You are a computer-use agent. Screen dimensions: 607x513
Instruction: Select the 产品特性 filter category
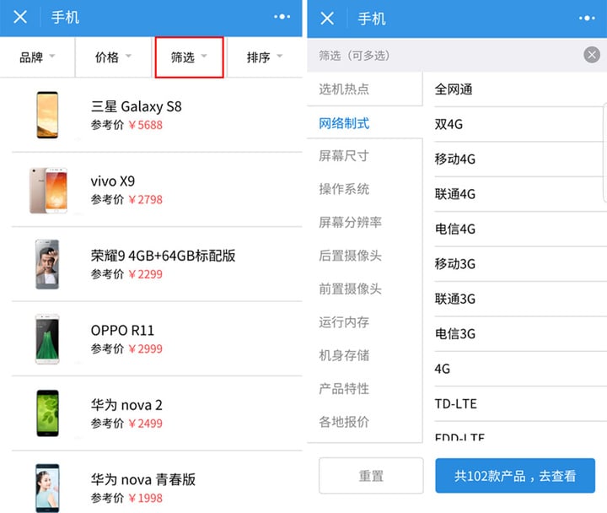pyautogui.click(x=365, y=389)
